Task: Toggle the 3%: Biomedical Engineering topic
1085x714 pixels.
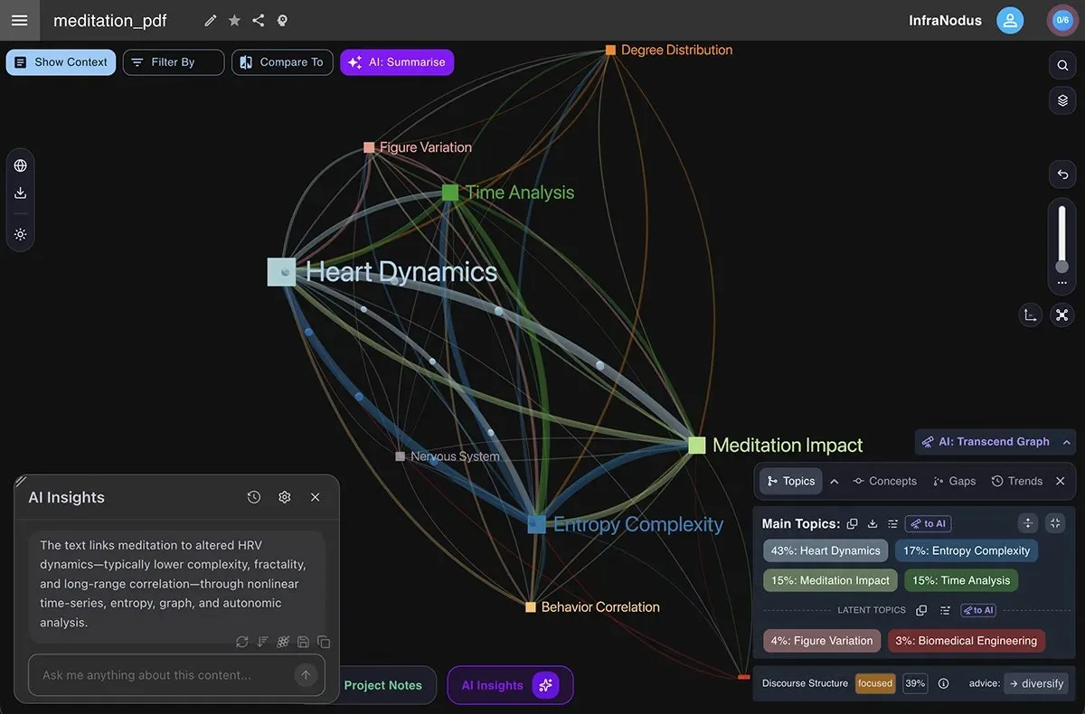Action: [x=966, y=641]
